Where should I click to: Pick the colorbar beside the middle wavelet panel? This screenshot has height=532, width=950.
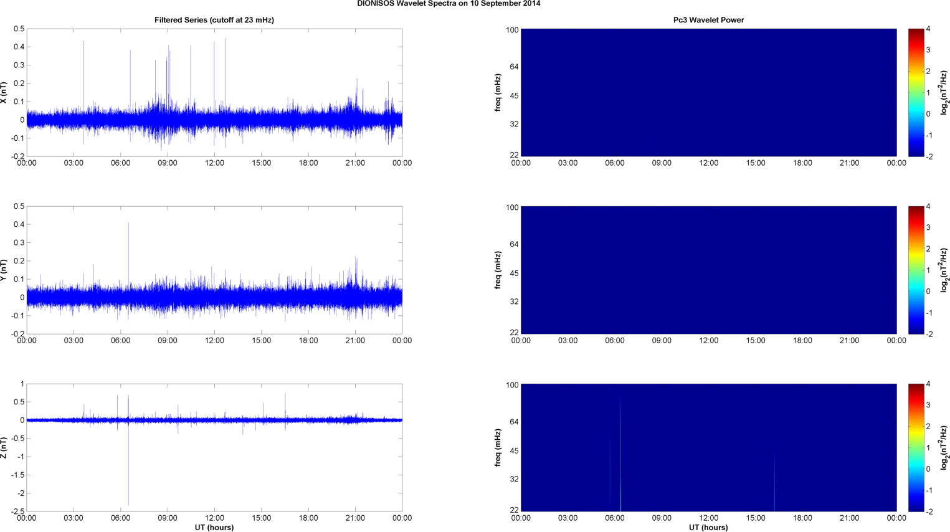pyautogui.click(x=916, y=270)
